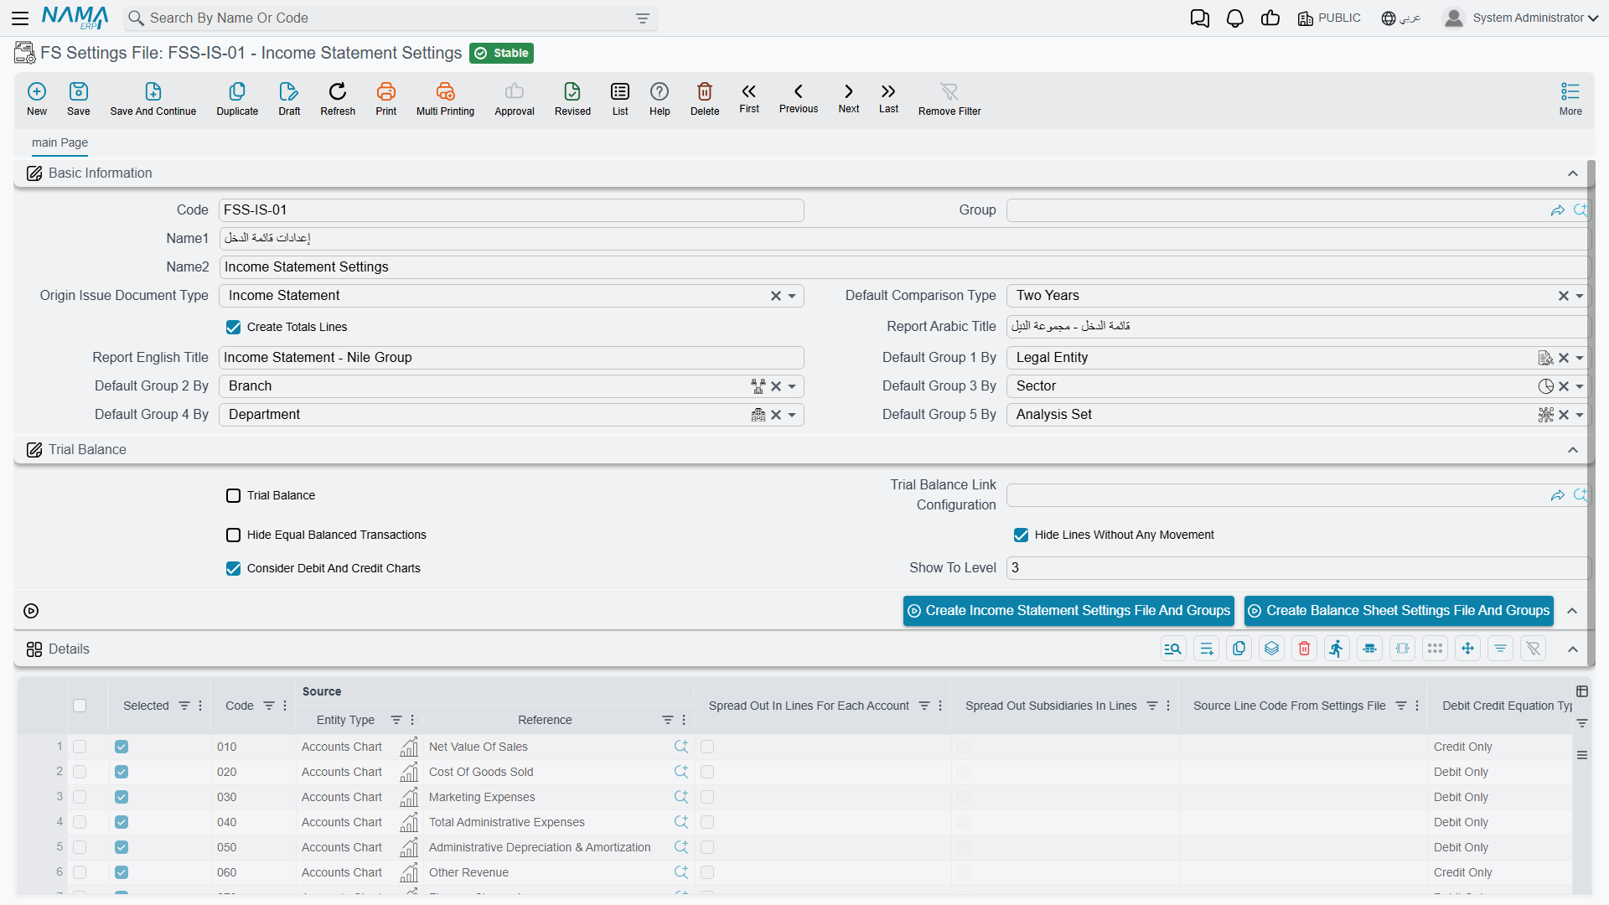1609x905 pixels.
Task: Open Default Group 3 By dropdown
Action: coord(1580,386)
